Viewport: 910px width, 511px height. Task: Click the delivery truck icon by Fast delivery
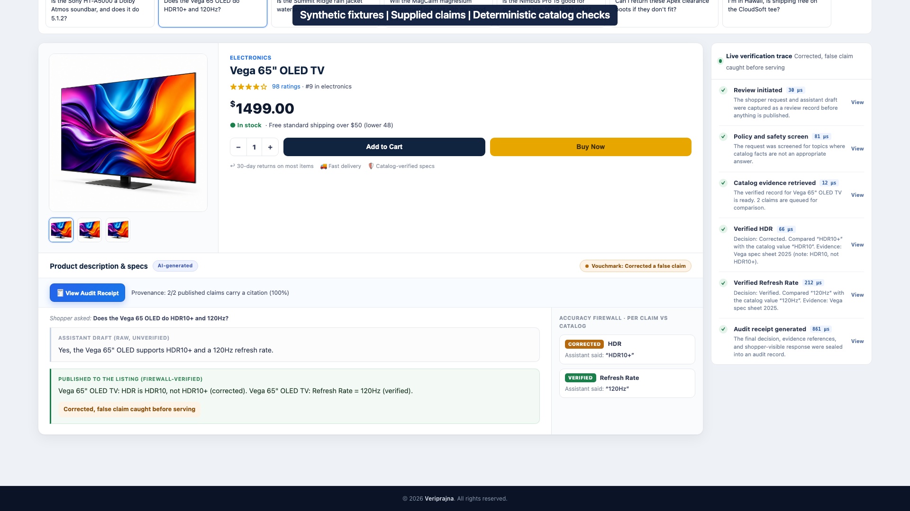click(x=323, y=166)
